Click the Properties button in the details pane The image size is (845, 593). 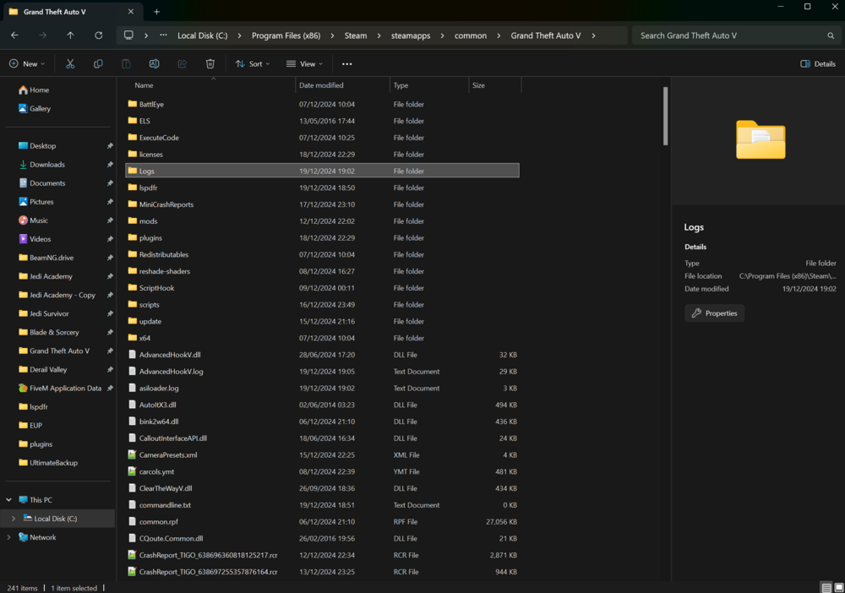click(x=714, y=313)
